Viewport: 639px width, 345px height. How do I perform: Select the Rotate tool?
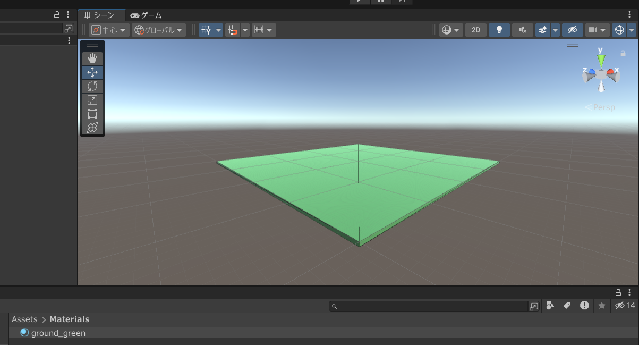[92, 86]
